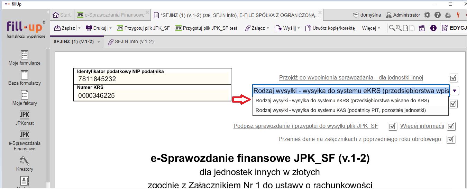Viewport: 467px width, 189px height.
Task: Click the Rodzaj wysyłki combo box field
Action: (351, 91)
